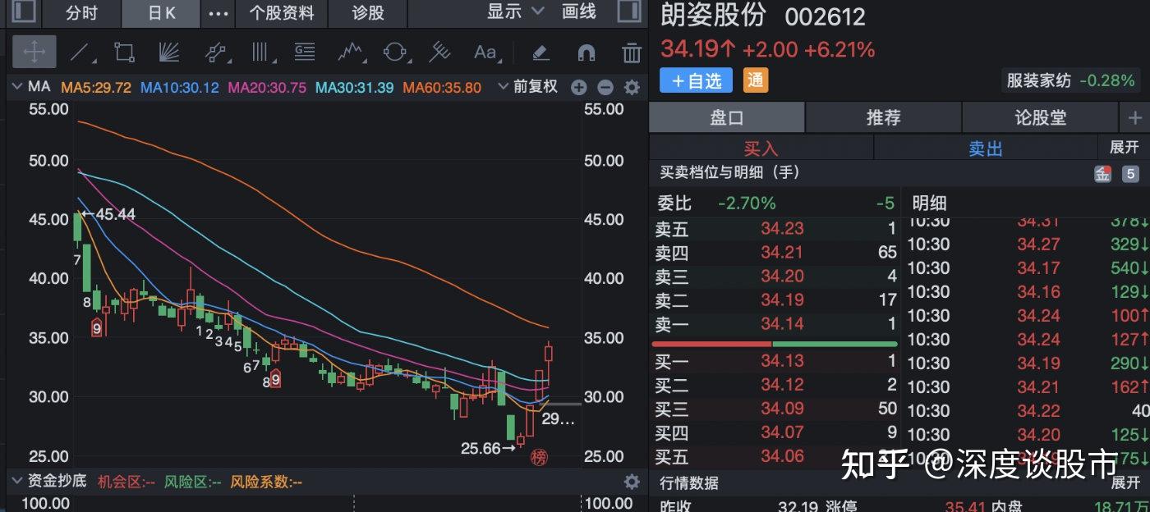Click the trash icon to clear drawings
1150x512 pixels.
pyautogui.click(x=631, y=52)
